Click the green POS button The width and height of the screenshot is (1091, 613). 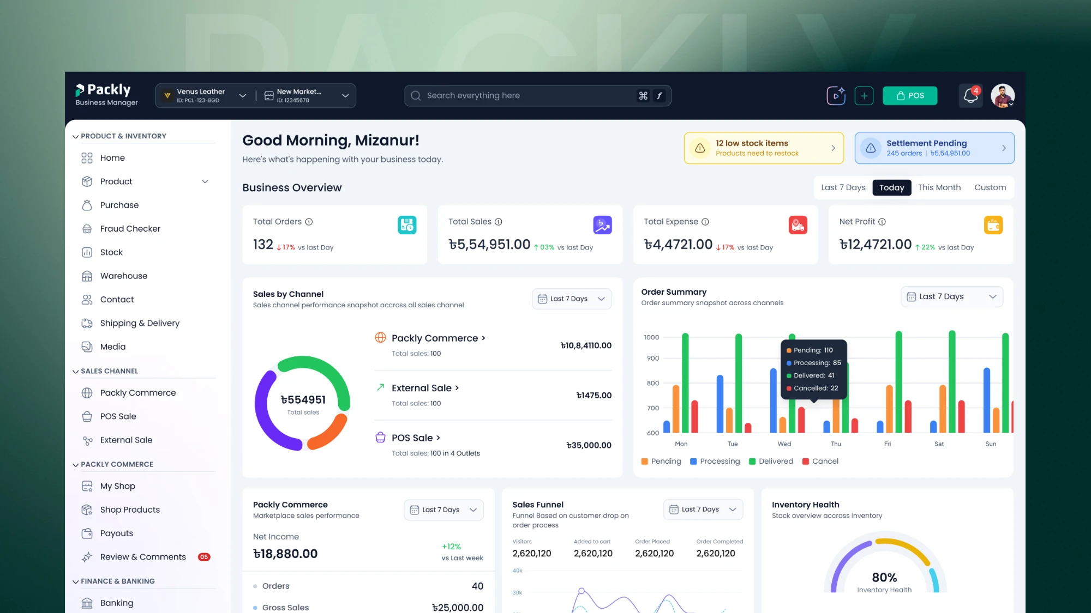910,95
